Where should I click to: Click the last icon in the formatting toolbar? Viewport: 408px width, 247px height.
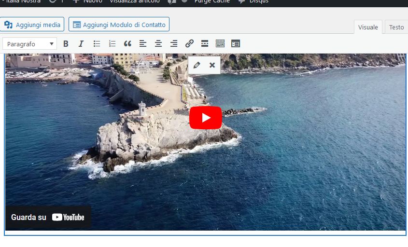[236, 44]
